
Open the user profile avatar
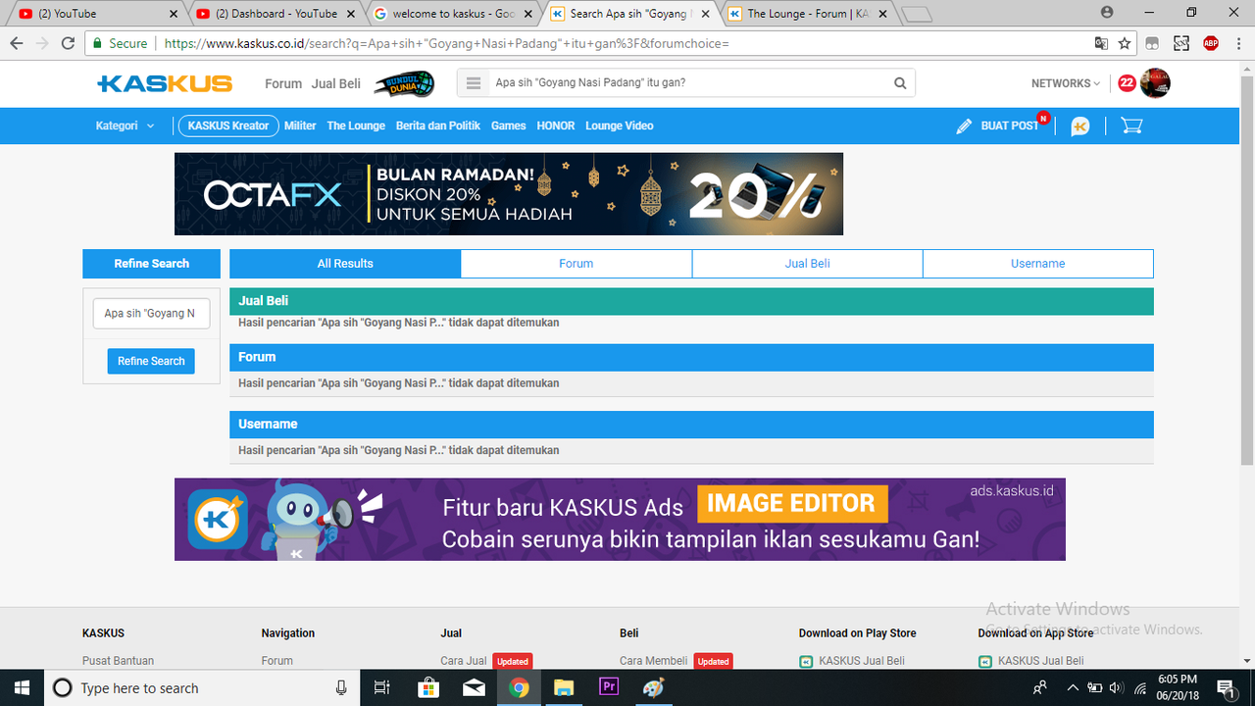tap(1155, 83)
